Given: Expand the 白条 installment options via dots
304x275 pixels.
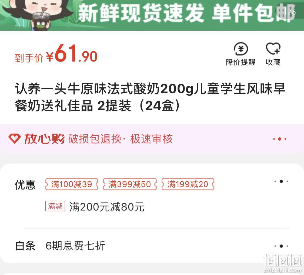Looking at the screenshot, I should [x=281, y=246].
